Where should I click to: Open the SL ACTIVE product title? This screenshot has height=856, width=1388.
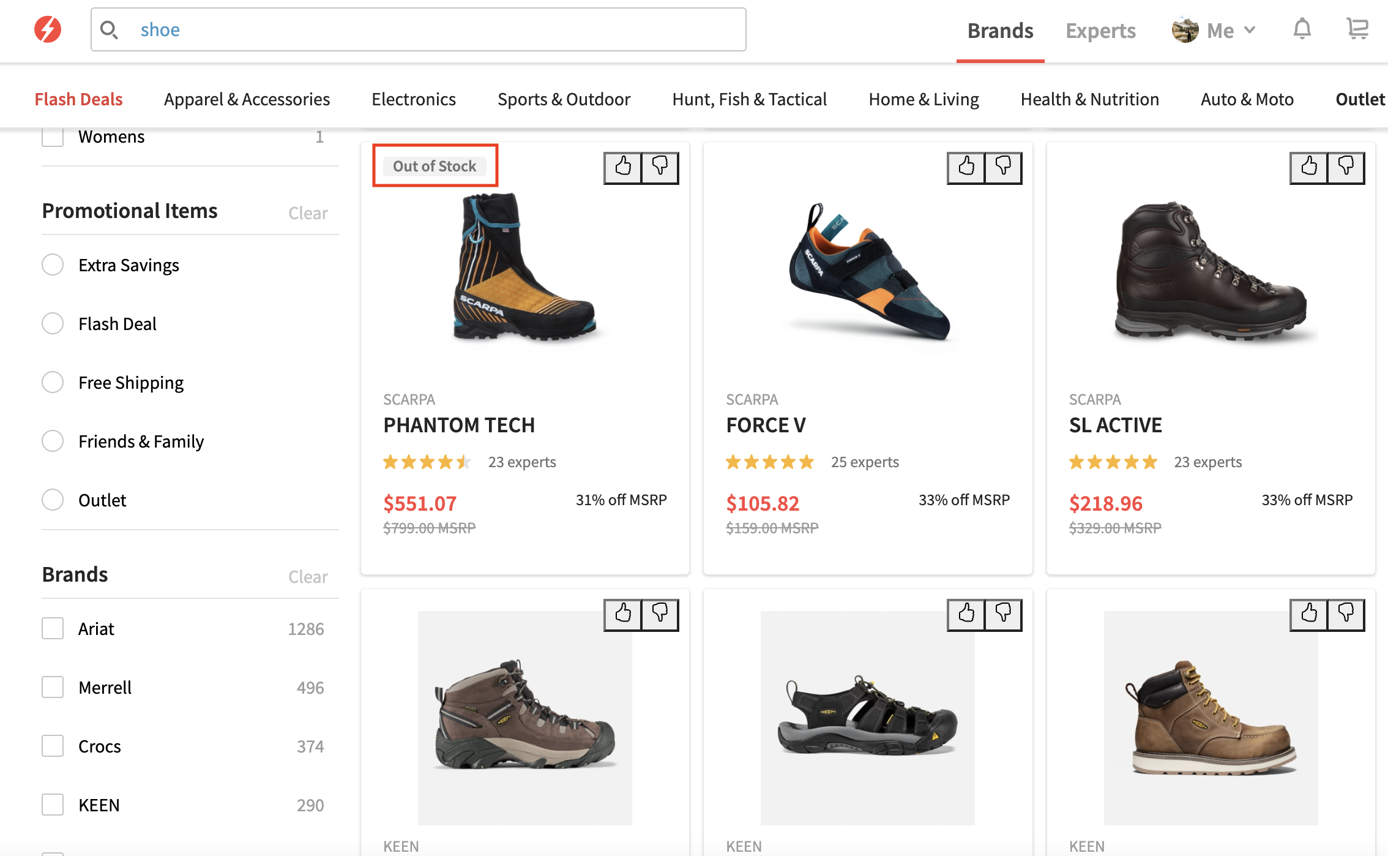tap(1115, 425)
